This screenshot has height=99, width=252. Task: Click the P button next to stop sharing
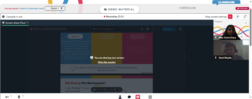(237, 17)
